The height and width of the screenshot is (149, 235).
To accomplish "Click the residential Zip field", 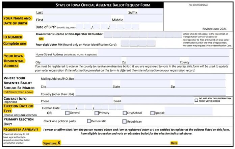I will pyautogui.click(x=153, y=60).
